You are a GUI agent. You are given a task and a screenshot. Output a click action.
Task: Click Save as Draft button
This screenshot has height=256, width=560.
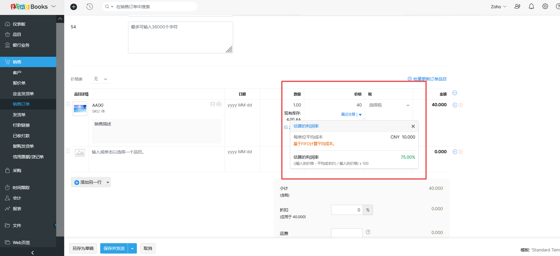coord(83,248)
